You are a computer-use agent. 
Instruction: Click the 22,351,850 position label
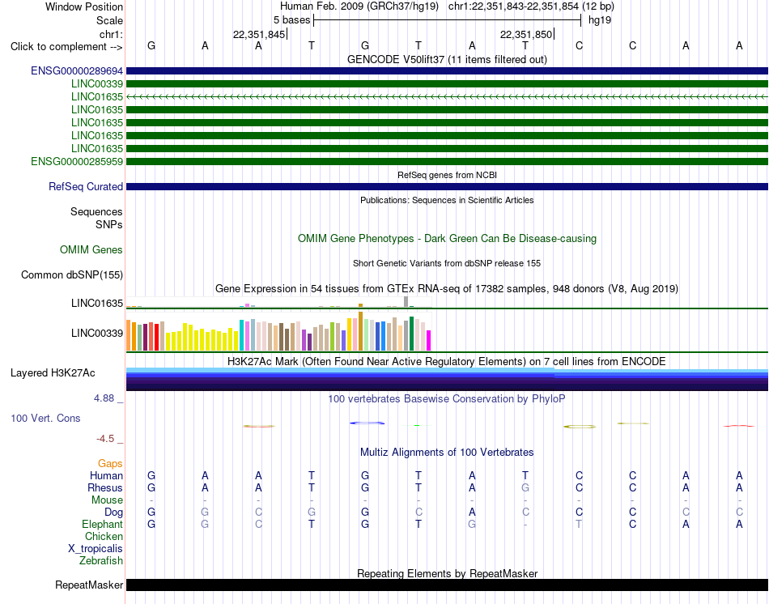coord(525,34)
